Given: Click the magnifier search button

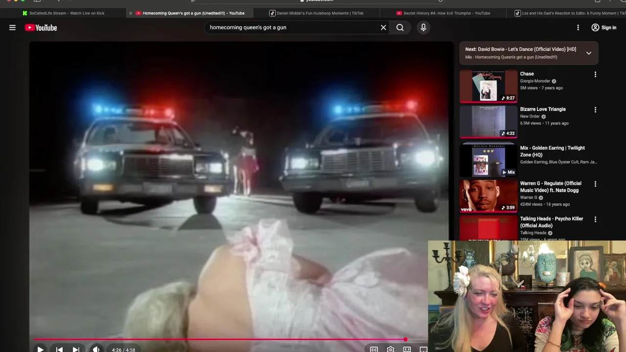Looking at the screenshot, I should point(400,27).
